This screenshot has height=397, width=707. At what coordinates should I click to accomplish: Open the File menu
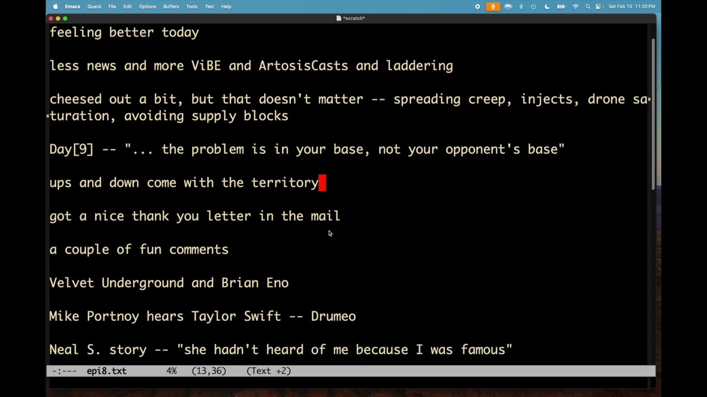pos(112,7)
